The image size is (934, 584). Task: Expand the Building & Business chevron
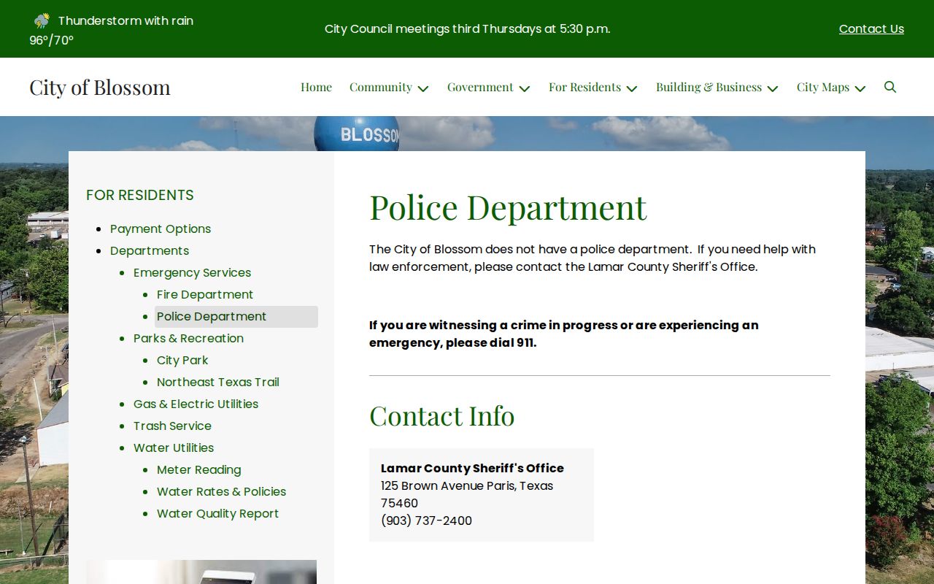coord(773,88)
